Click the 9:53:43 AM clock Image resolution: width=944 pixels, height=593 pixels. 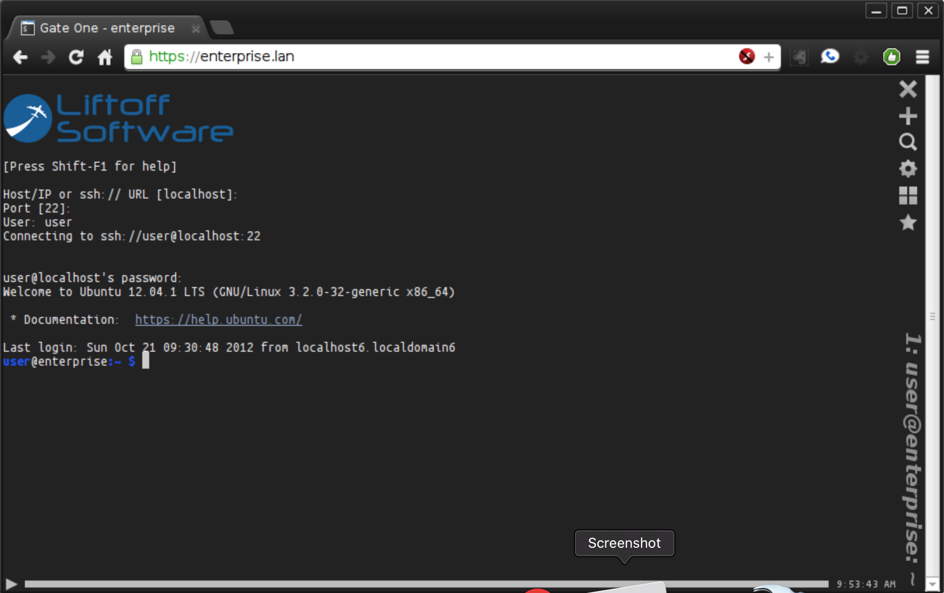(x=866, y=584)
